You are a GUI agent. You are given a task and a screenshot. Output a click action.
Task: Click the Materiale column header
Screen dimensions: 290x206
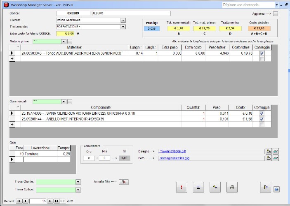tap(74, 47)
